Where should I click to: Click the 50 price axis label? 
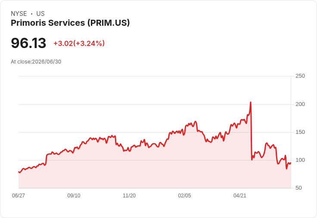(x=298, y=188)
